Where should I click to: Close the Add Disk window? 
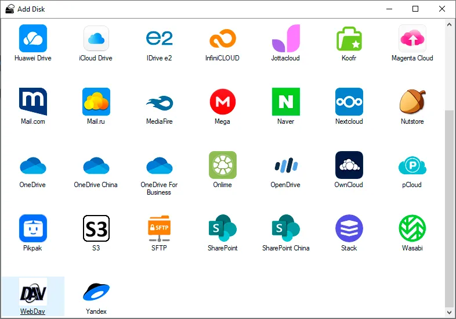tap(441, 9)
